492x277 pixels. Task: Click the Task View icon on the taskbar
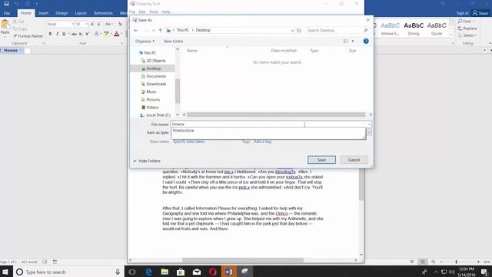click(x=132, y=272)
